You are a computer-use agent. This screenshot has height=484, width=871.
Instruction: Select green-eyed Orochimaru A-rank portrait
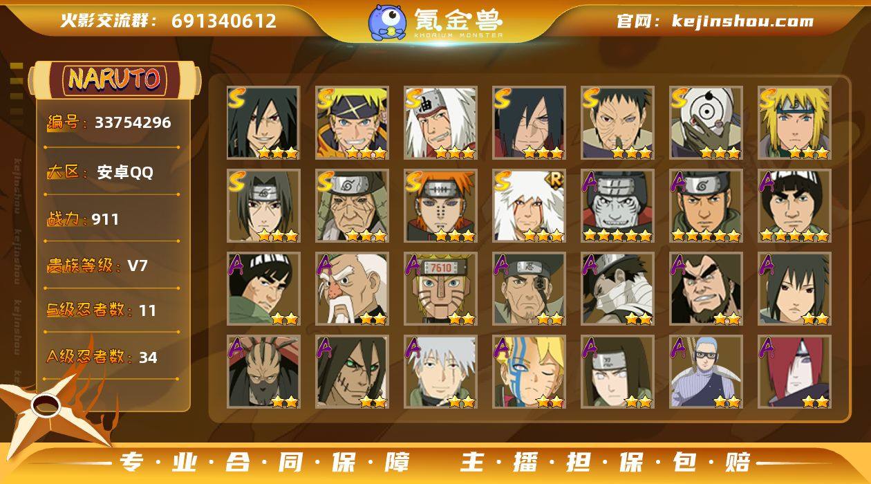tap(352, 372)
